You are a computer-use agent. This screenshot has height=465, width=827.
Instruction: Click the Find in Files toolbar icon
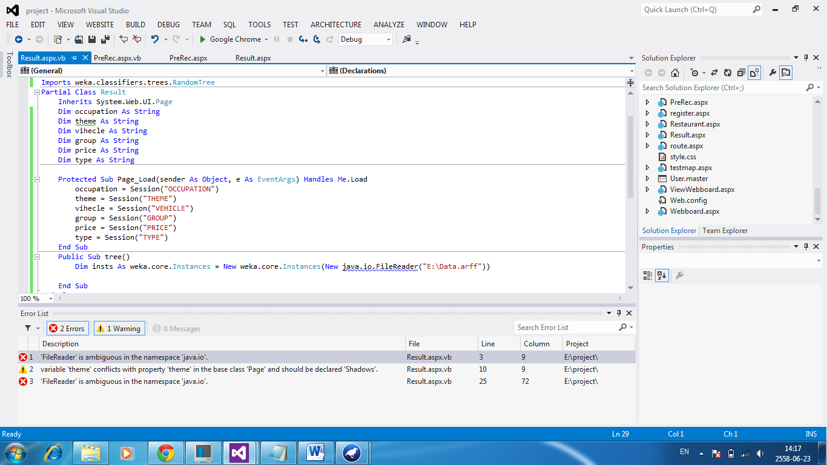point(406,39)
